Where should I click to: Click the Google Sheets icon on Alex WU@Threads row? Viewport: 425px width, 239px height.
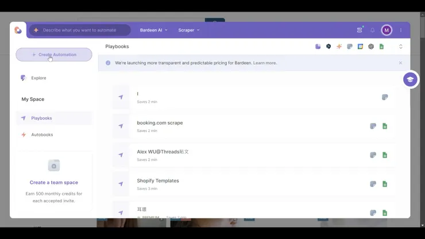385,155
